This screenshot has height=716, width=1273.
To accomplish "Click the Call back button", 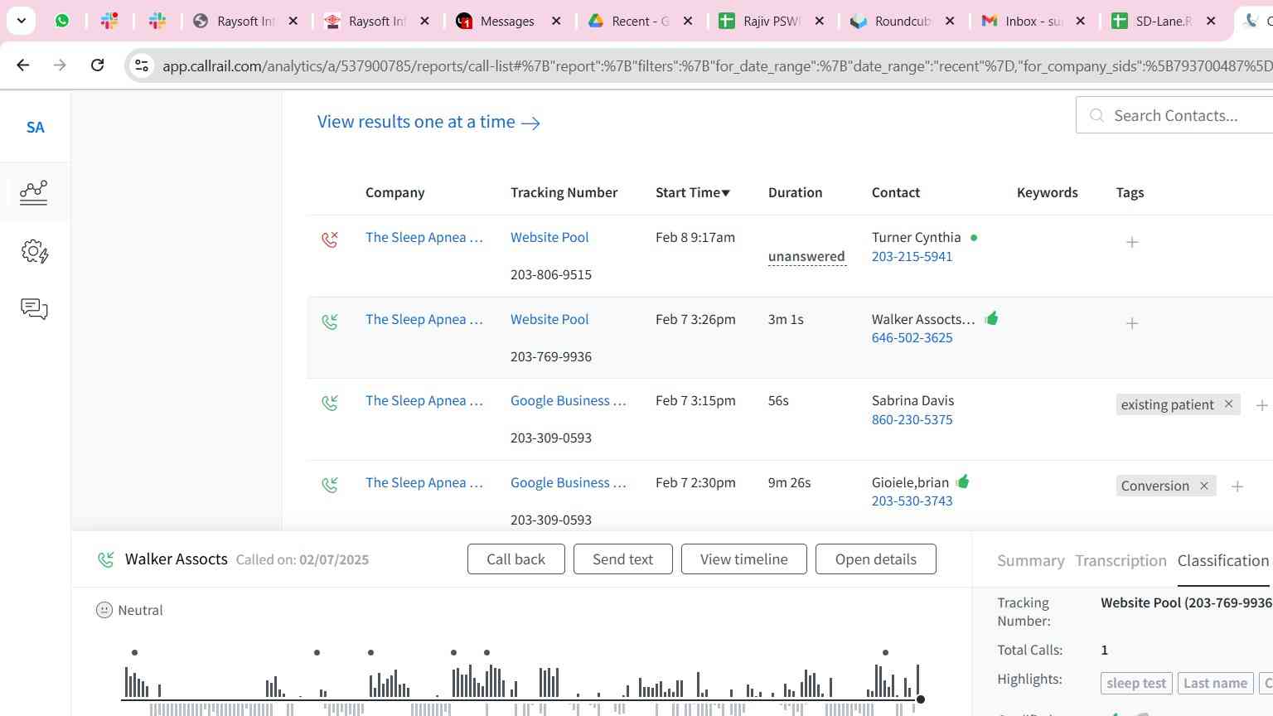I will (516, 559).
